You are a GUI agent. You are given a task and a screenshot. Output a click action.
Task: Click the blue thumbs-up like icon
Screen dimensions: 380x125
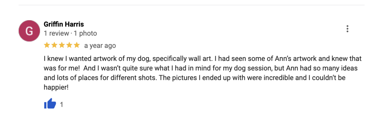[x=50, y=104]
